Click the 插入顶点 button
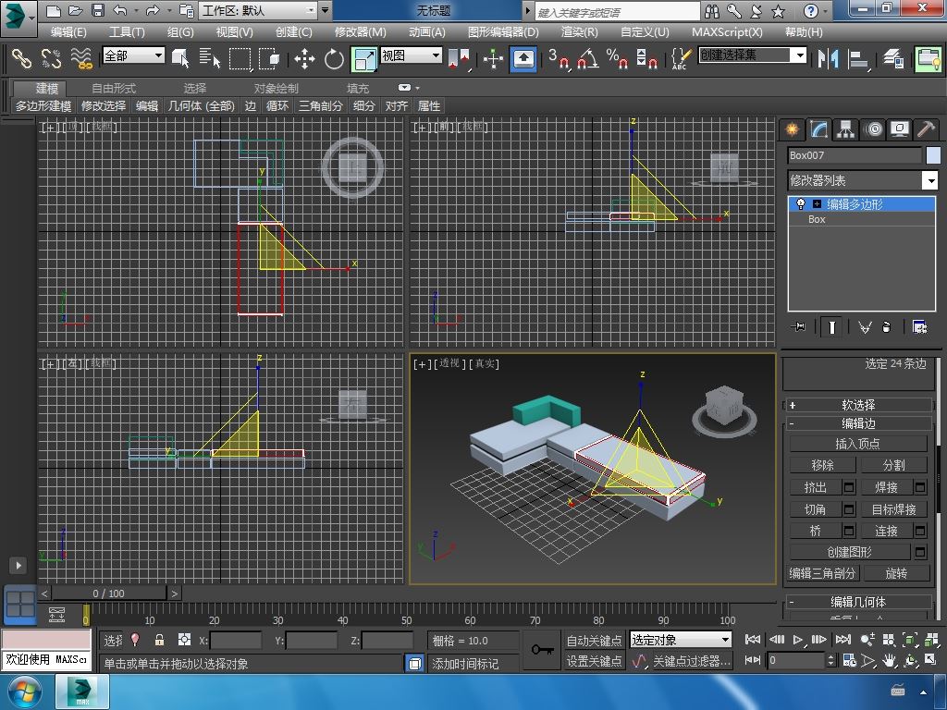 [x=857, y=444]
